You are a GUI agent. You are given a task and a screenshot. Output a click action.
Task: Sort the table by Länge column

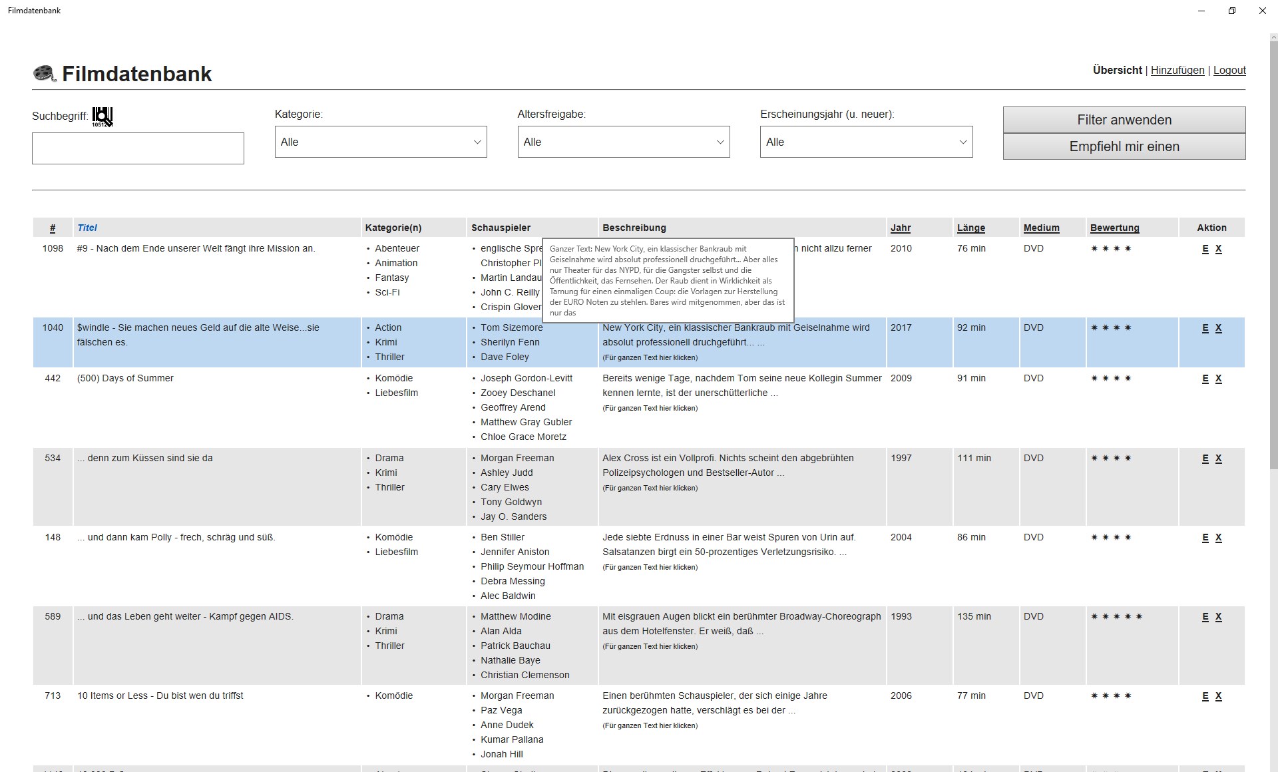971,228
